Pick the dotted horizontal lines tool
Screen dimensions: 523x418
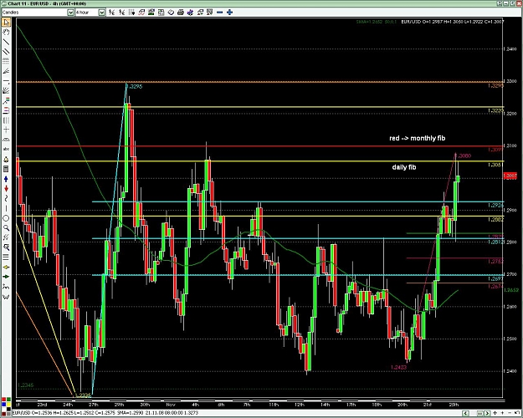point(6,61)
